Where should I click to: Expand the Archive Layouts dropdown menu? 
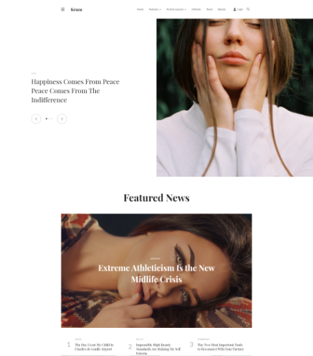click(176, 10)
